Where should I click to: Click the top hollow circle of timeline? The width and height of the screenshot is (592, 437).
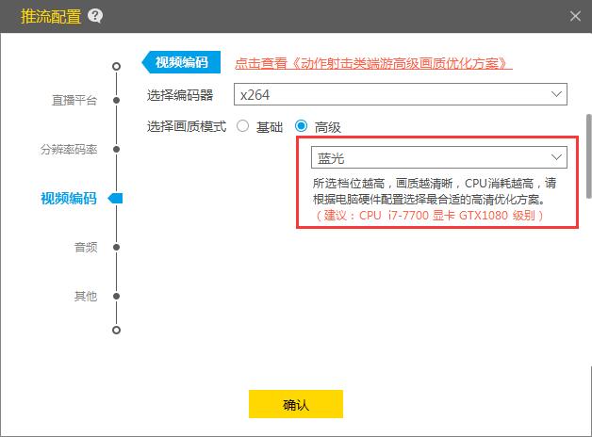116,66
